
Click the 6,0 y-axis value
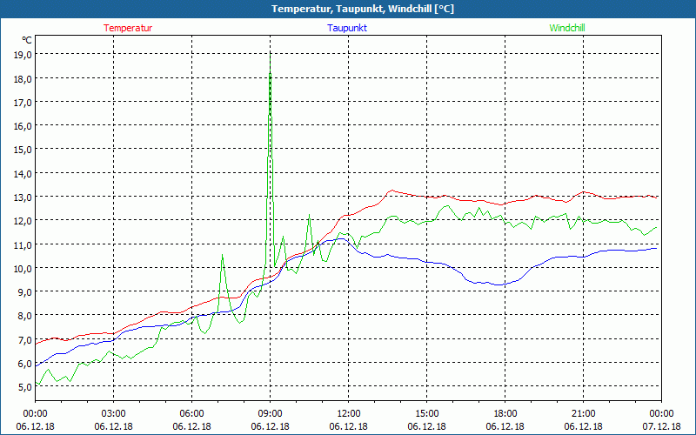[24, 363]
